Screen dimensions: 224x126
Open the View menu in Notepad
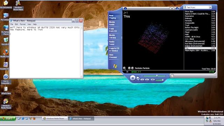(x=29, y=24)
